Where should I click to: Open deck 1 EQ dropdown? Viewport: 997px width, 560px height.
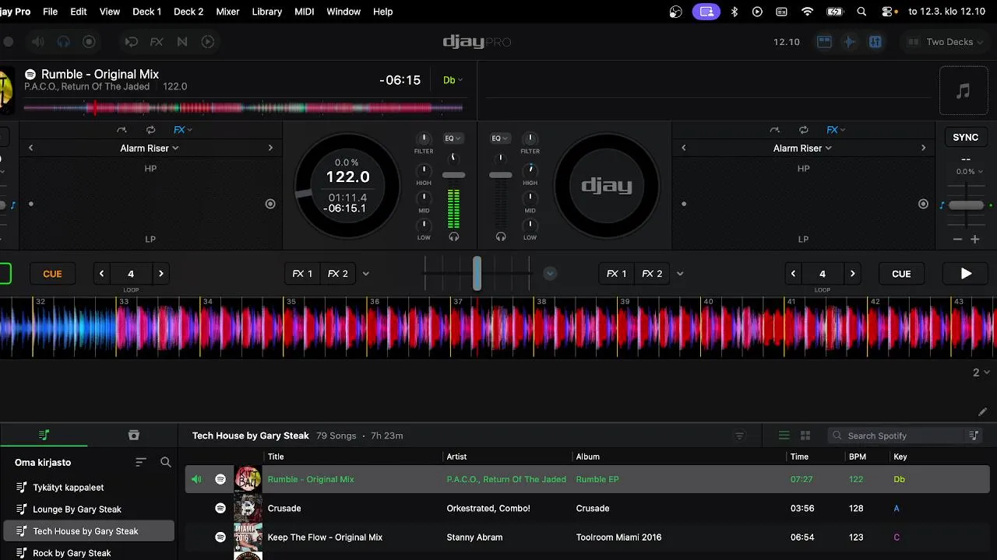click(x=453, y=138)
